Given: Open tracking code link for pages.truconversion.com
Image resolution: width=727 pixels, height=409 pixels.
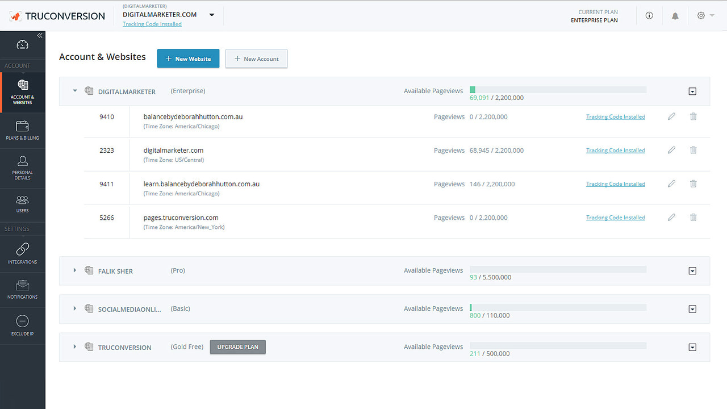Looking at the screenshot, I should 616,218.
